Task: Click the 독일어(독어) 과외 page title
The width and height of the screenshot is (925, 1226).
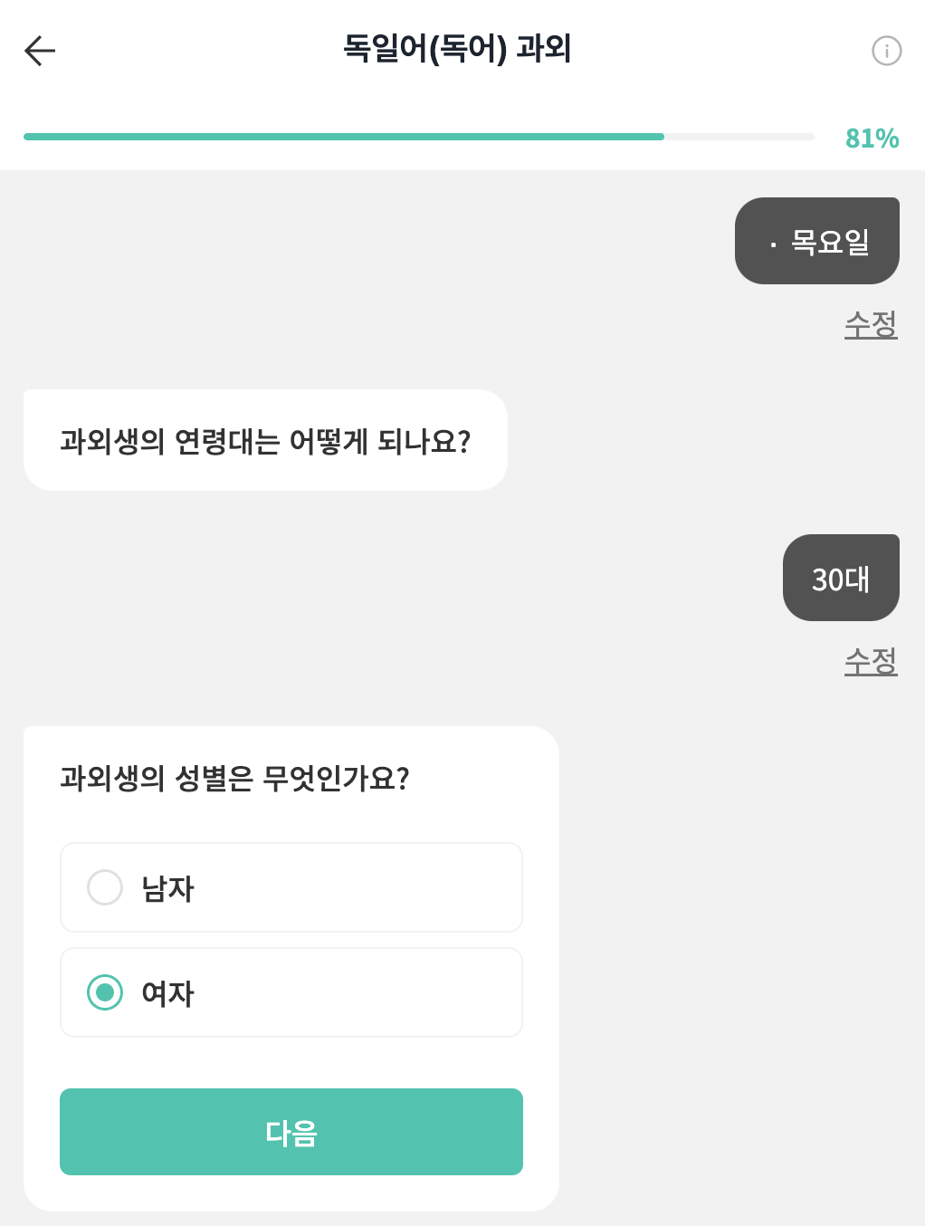Action: click(457, 48)
